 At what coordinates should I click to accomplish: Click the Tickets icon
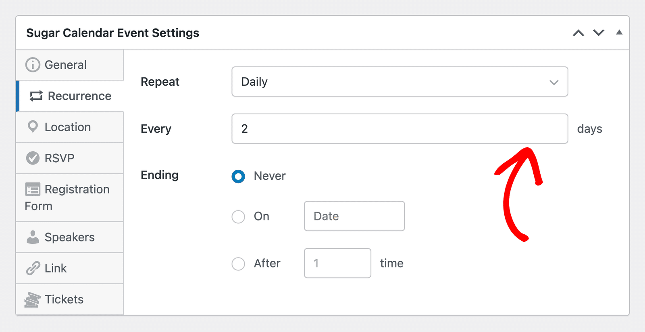click(x=32, y=299)
